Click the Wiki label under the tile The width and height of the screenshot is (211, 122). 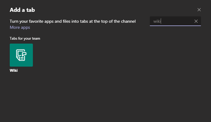(x=14, y=71)
